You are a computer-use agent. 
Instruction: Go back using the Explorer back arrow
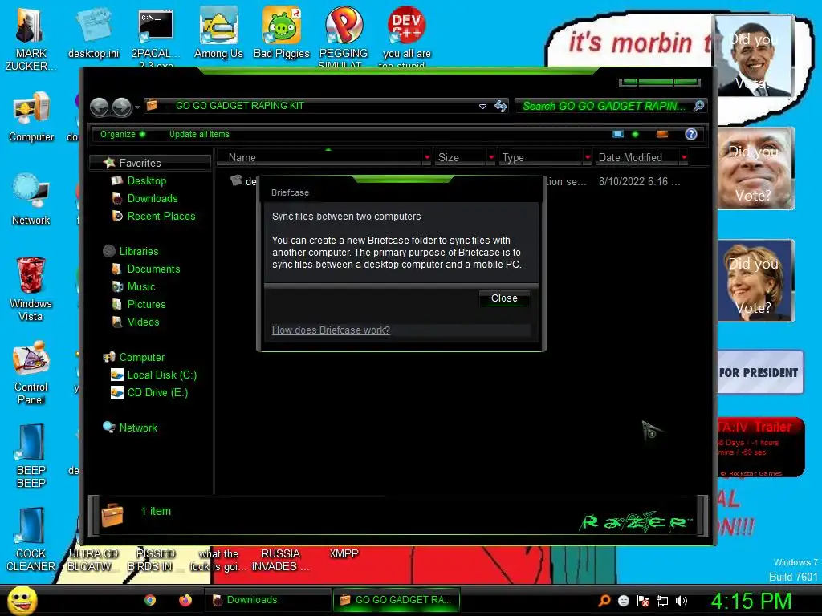point(99,107)
